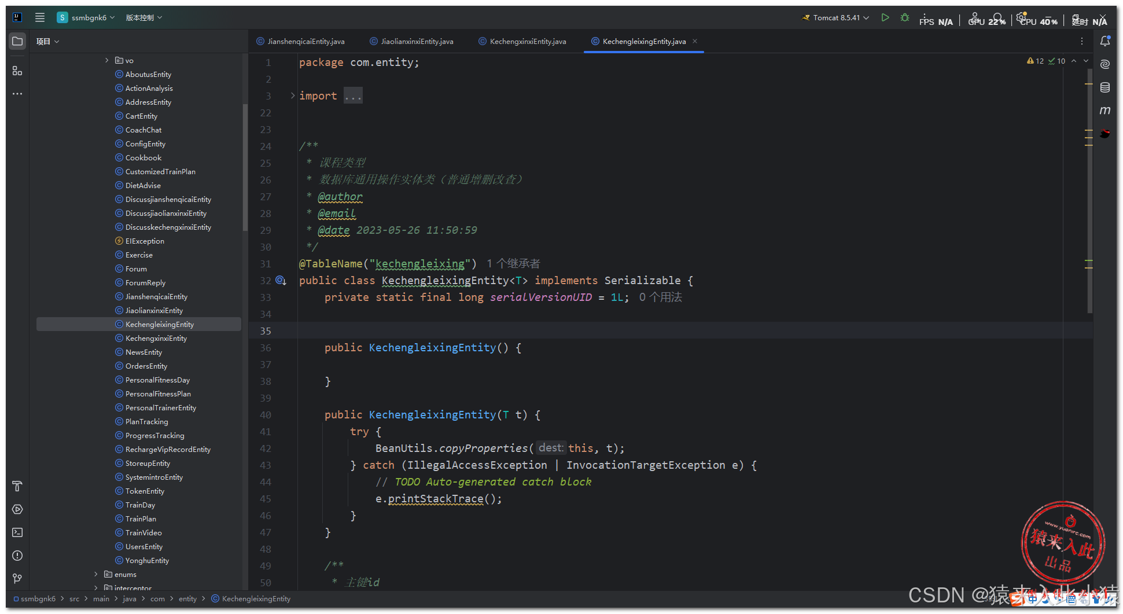1123x614 pixels.
Task: Select Cookbook class in tree
Action: (x=143, y=157)
